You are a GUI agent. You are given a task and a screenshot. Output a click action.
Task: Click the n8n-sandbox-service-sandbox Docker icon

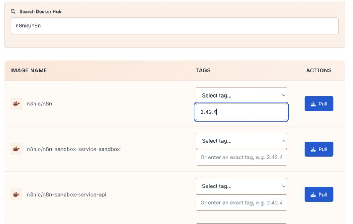click(x=16, y=149)
